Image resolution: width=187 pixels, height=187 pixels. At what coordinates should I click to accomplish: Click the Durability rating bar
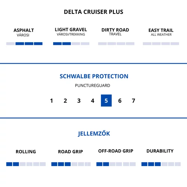click(x=161, y=164)
